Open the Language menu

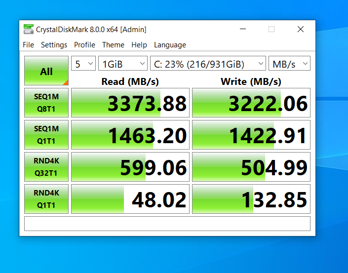(x=170, y=45)
